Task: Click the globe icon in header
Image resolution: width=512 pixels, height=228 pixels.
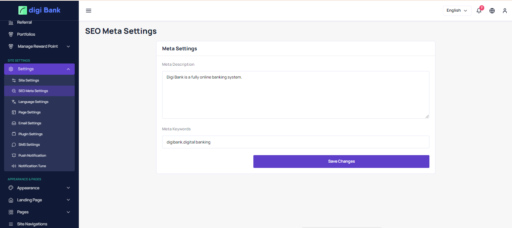Action: point(492,11)
